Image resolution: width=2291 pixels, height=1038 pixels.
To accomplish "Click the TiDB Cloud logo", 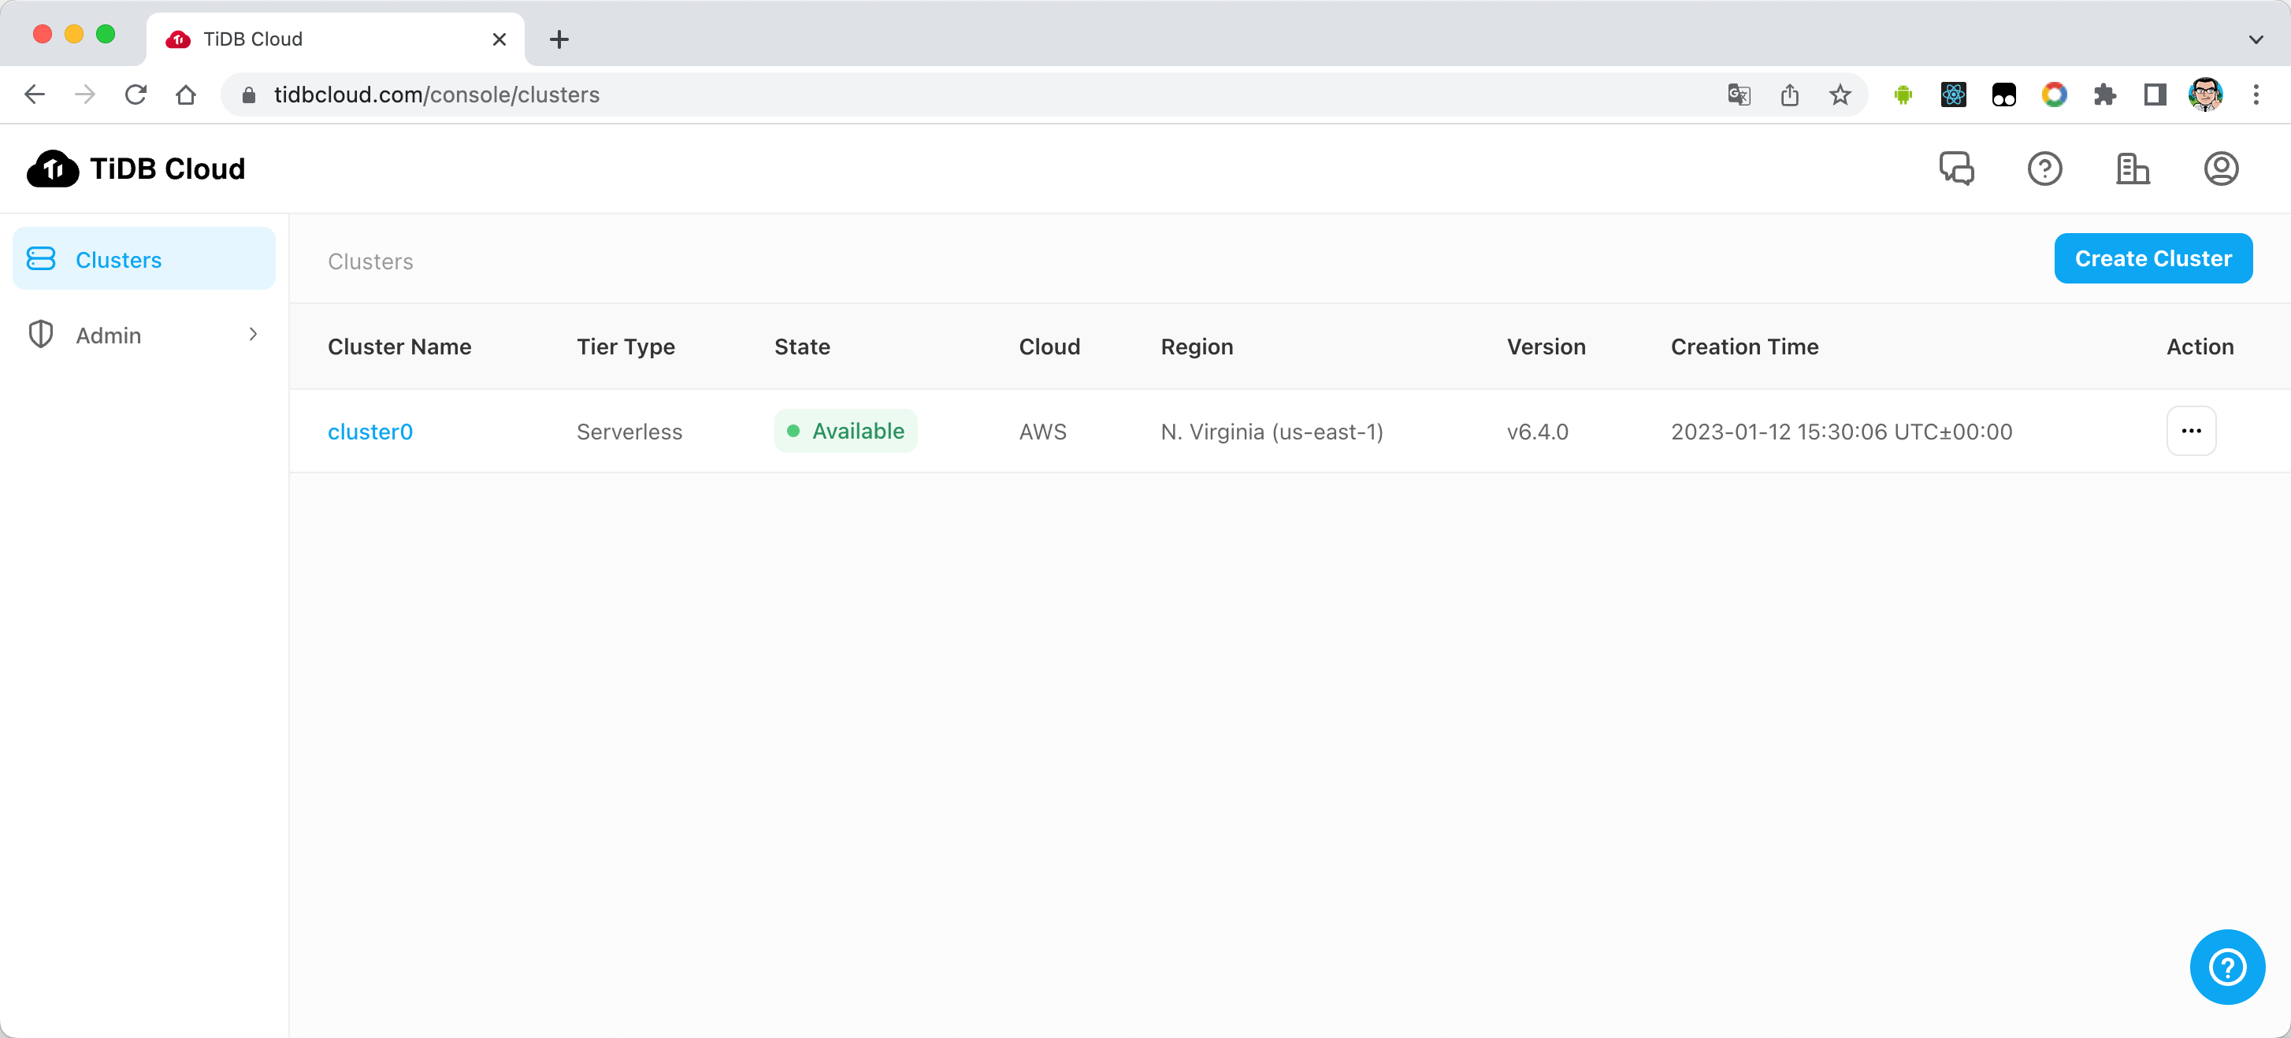I will [x=136, y=168].
